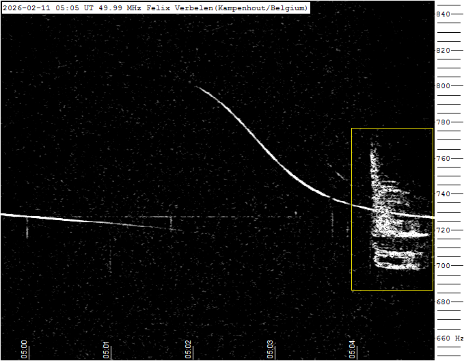Click the yellow selection rectangle's top edge
This screenshot has width=464, height=361.
(x=392, y=128)
